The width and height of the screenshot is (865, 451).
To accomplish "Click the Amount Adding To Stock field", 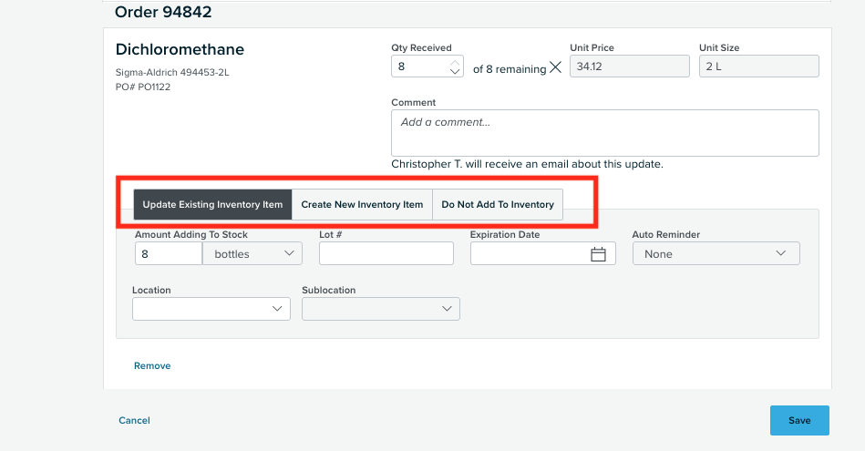I will coord(169,253).
